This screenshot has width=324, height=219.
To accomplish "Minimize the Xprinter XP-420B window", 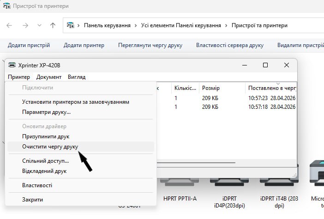I will [245, 65].
